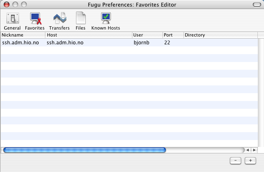Sort by the Directory column header
264x172 pixels.
pos(221,35)
